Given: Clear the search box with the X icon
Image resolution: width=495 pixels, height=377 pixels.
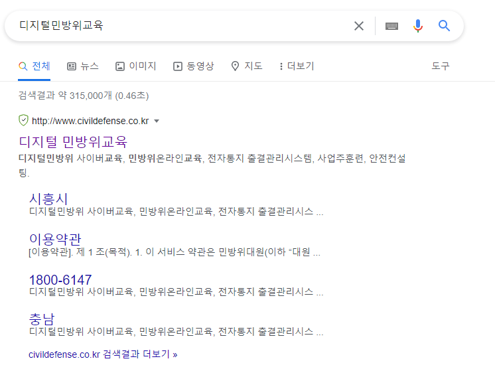Looking at the screenshot, I should (359, 26).
